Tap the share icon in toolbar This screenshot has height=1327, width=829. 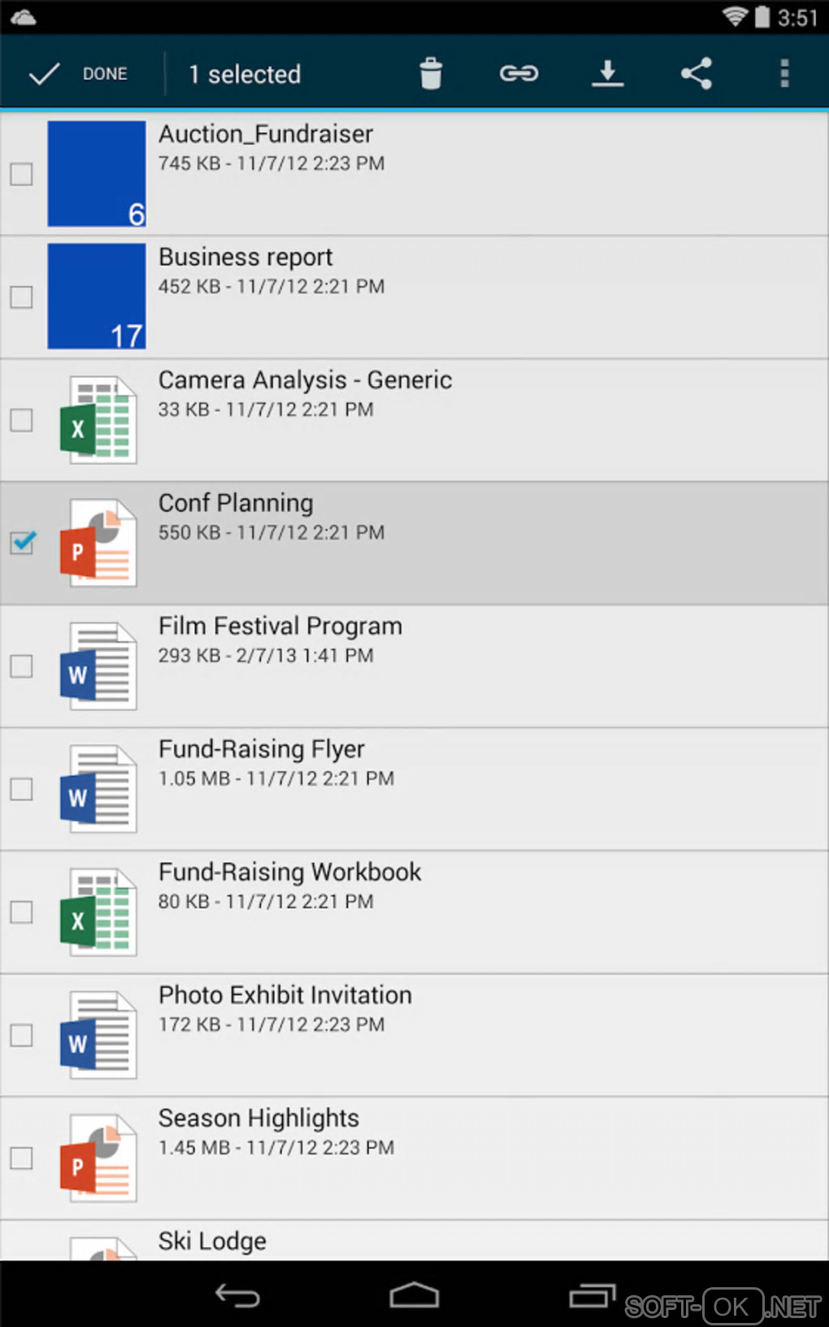pyautogui.click(x=697, y=74)
